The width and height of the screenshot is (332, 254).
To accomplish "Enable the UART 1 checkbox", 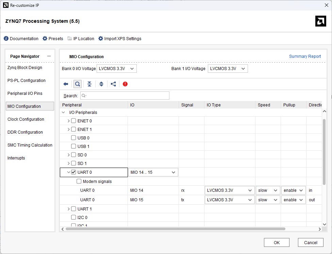I will point(73,209).
